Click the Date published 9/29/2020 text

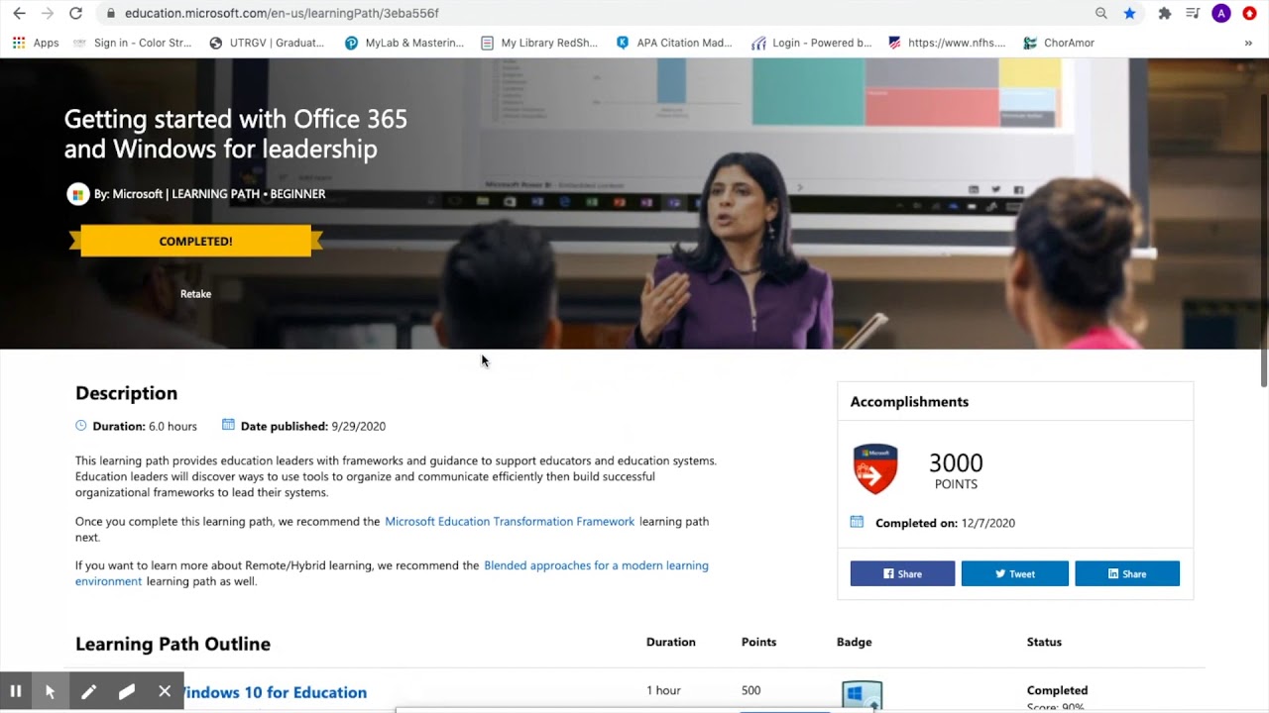(313, 426)
